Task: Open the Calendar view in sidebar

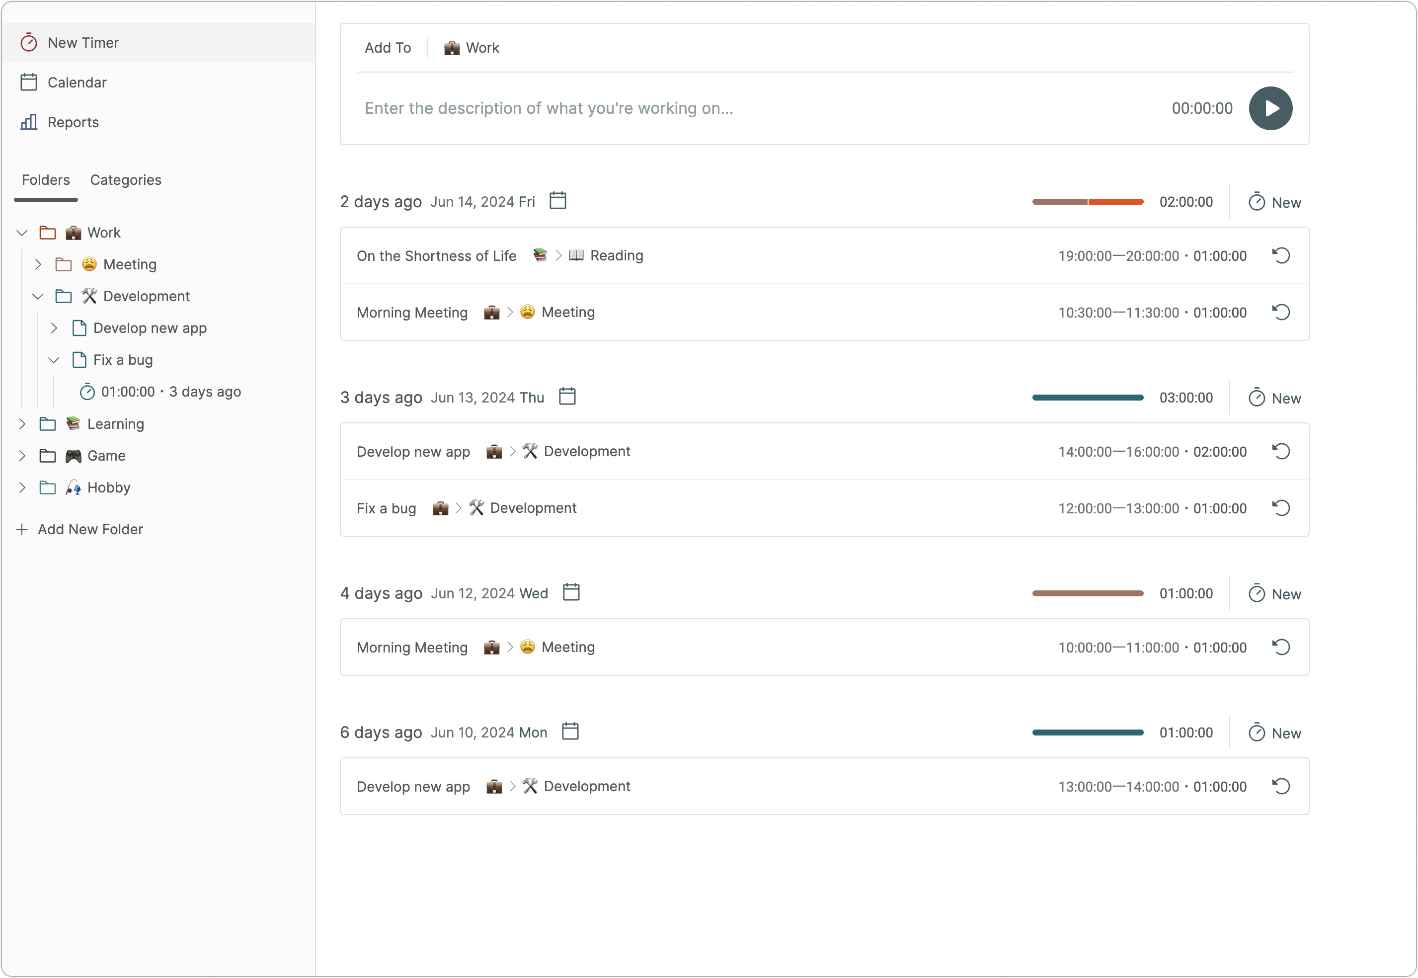Action: point(77,82)
